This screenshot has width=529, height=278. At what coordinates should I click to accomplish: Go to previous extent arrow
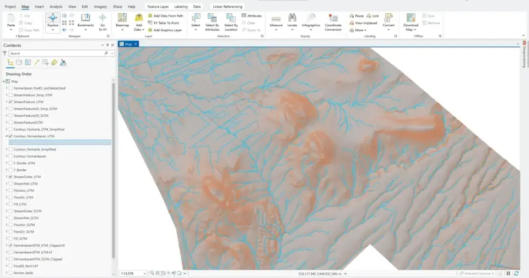[x=64, y=30]
